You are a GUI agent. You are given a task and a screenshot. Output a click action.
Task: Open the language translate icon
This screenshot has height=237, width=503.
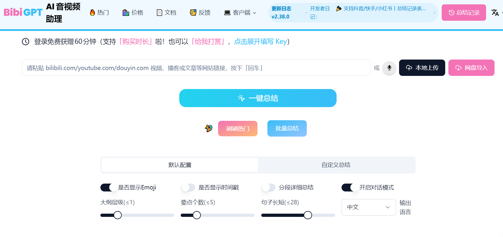[495, 13]
